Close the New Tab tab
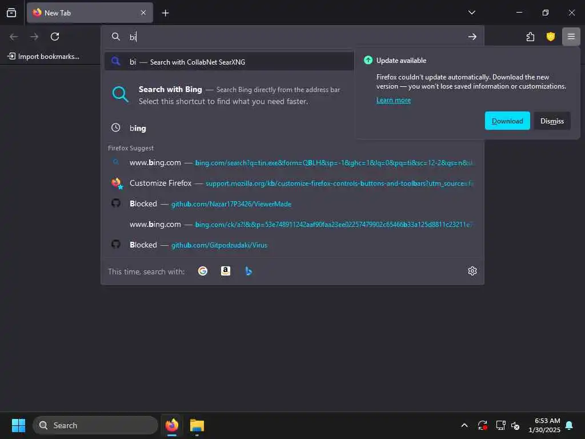The image size is (585, 439). (143, 13)
